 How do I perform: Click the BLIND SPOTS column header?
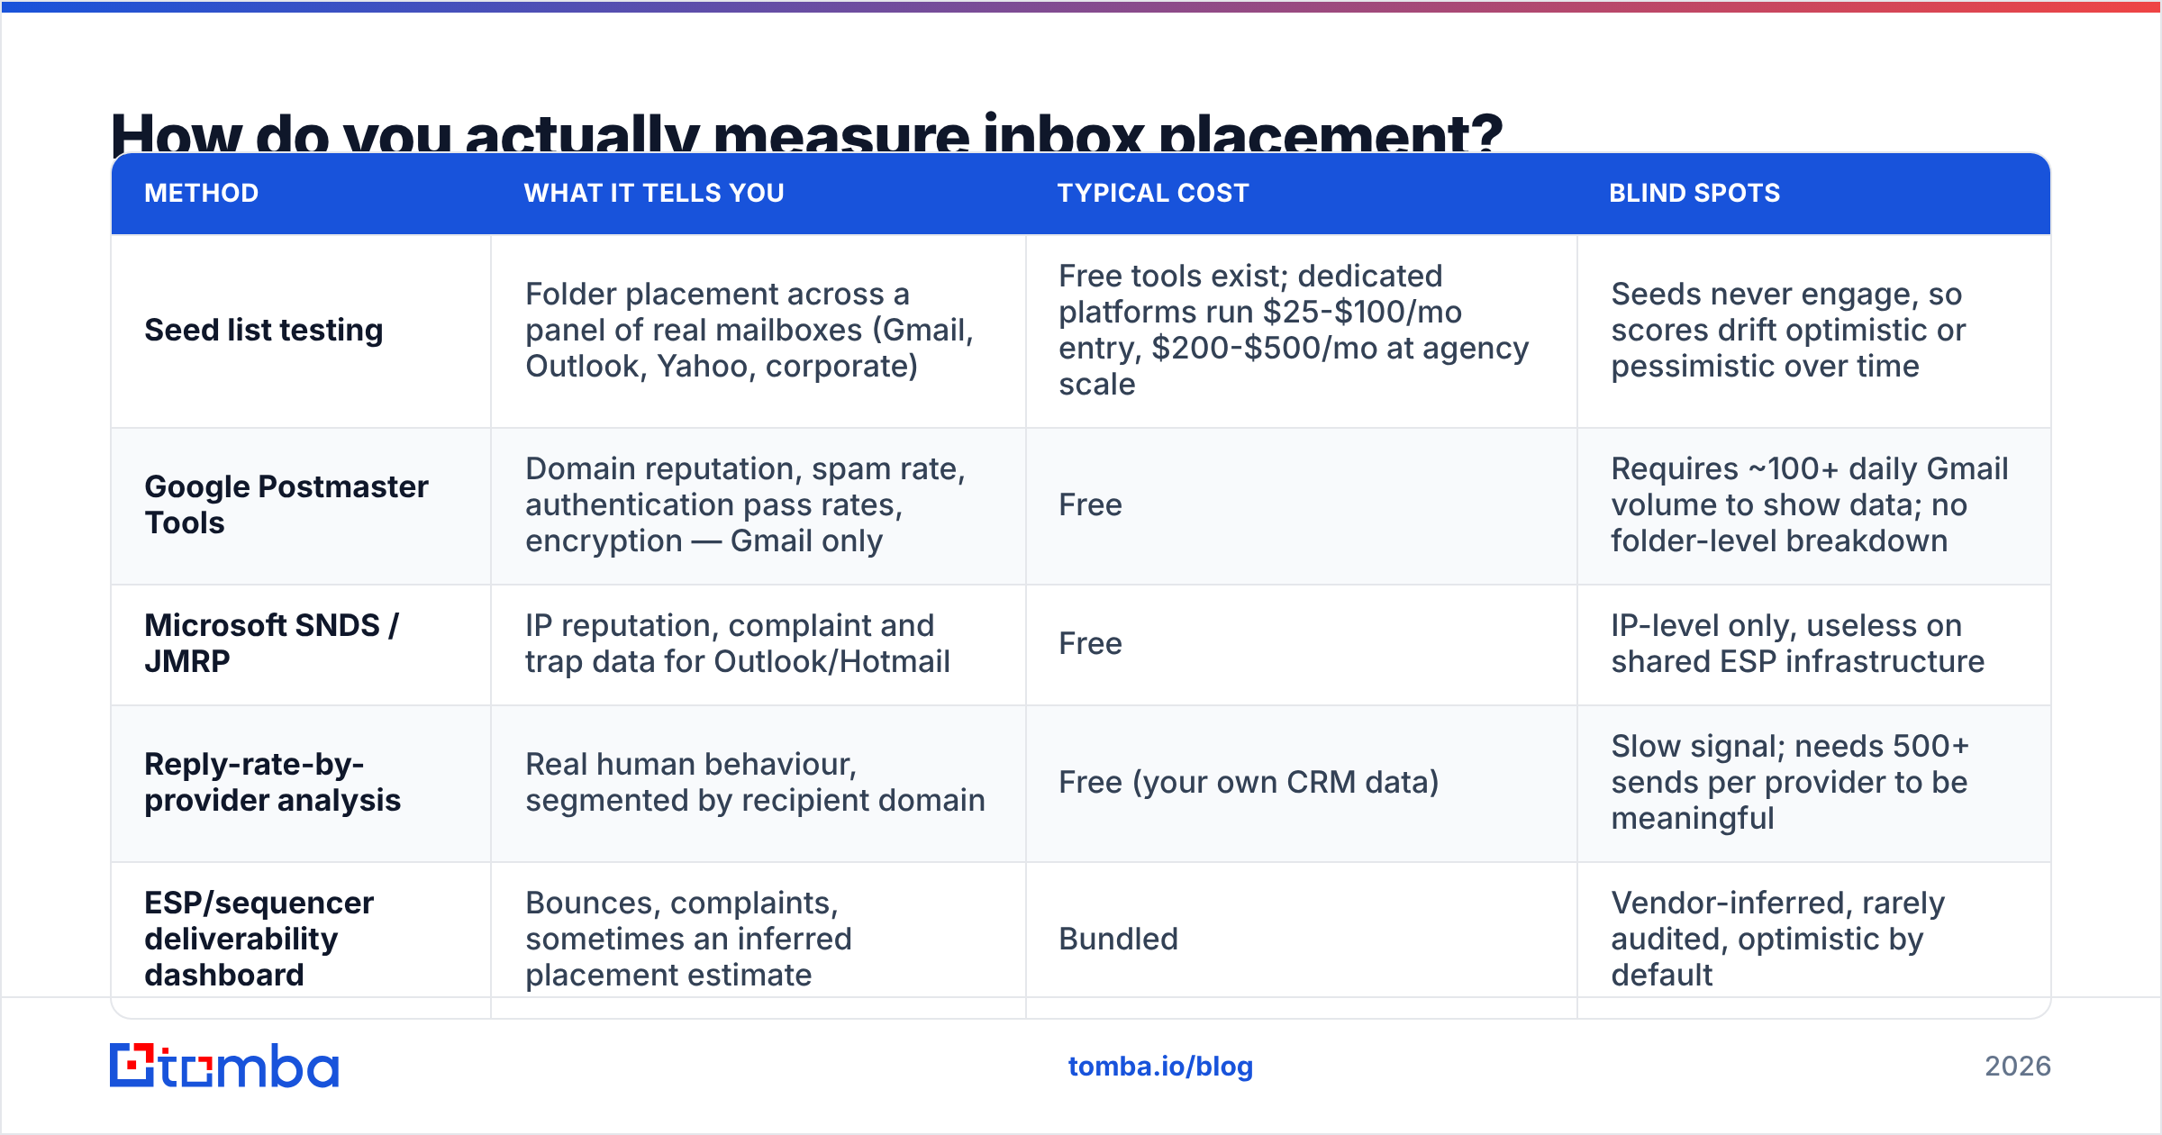click(1694, 193)
